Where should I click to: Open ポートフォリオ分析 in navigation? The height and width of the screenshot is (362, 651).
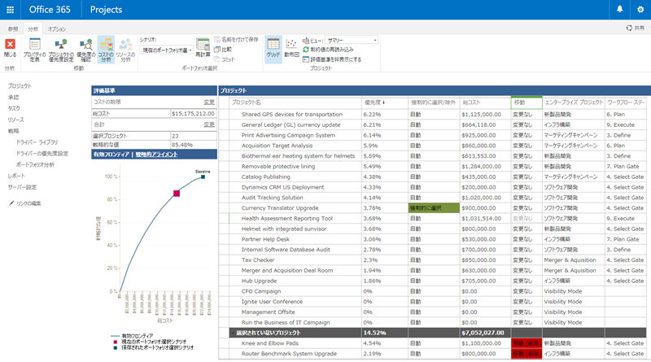pyautogui.click(x=35, y=164)
